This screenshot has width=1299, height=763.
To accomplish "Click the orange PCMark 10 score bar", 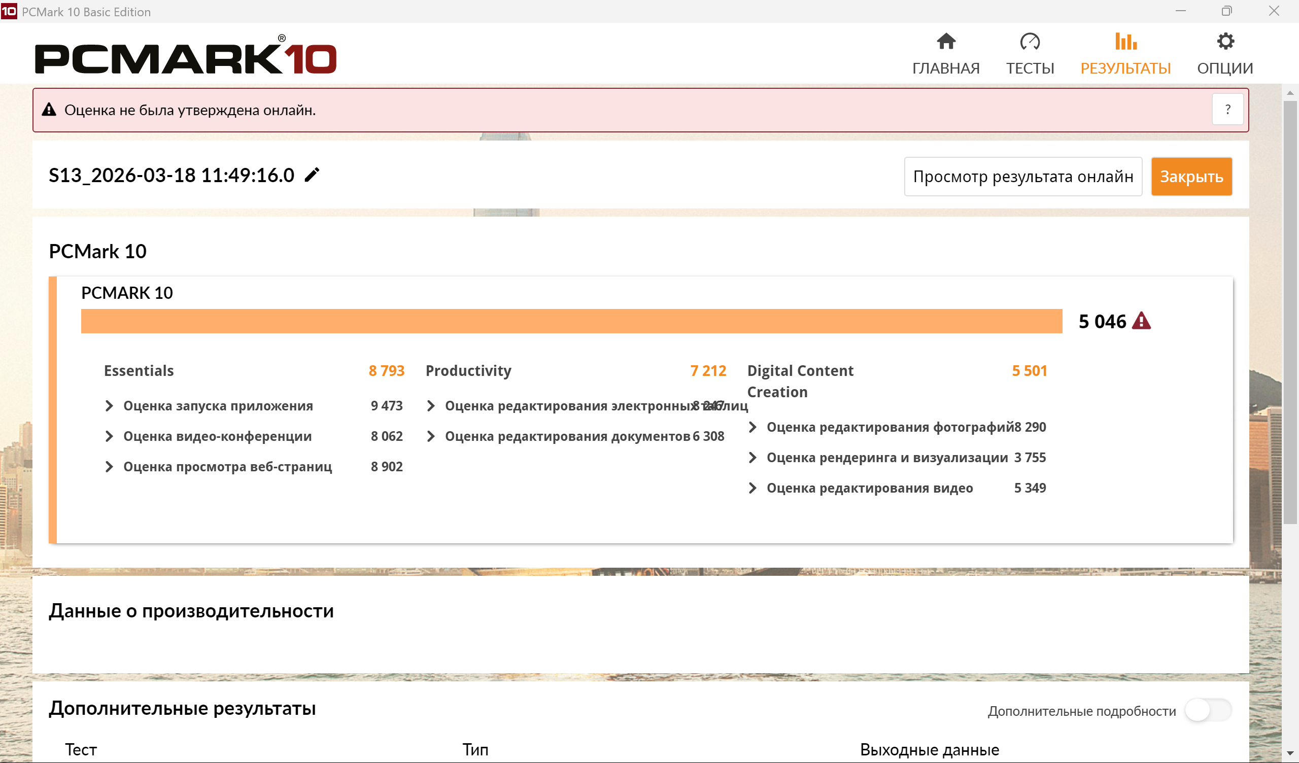I will pos(571,321).
